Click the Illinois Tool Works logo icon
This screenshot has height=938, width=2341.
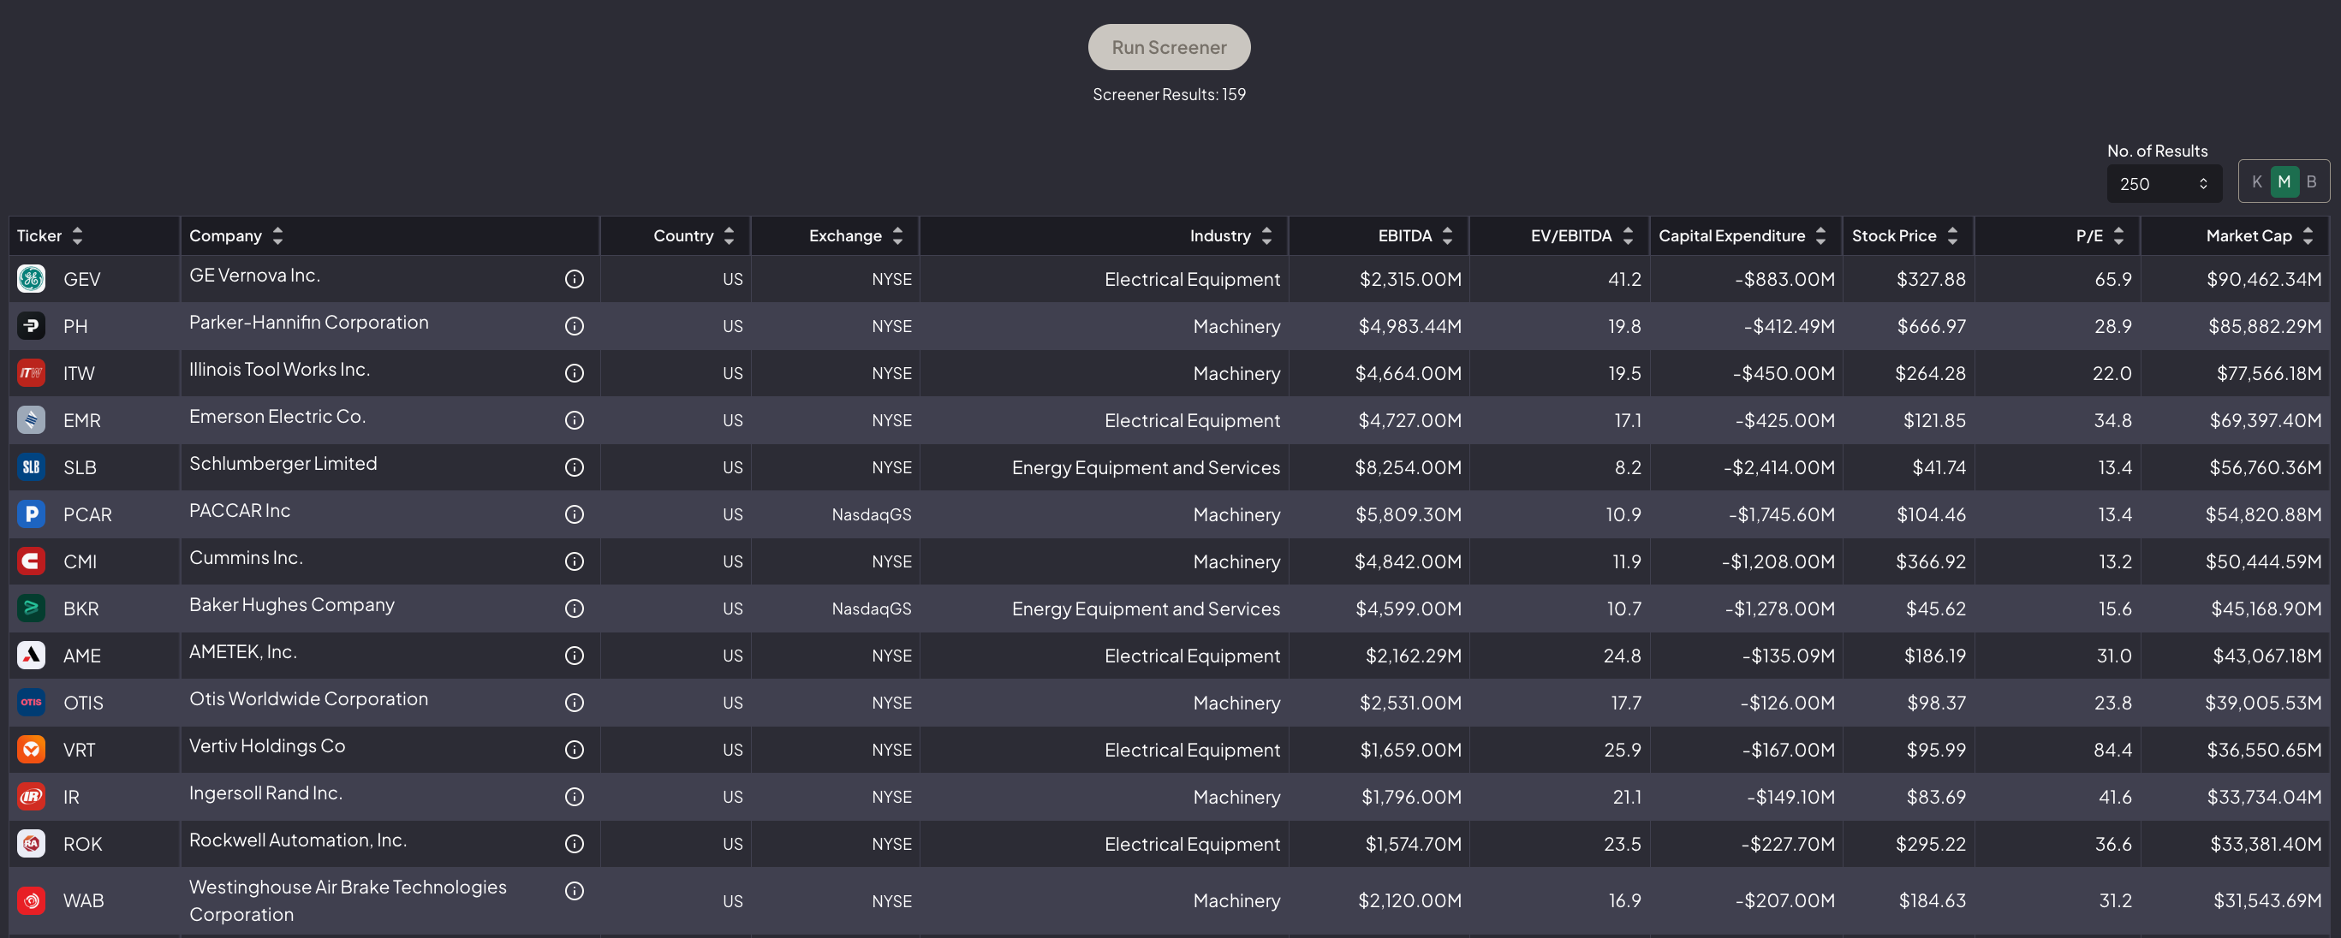(x=31, y=373)
